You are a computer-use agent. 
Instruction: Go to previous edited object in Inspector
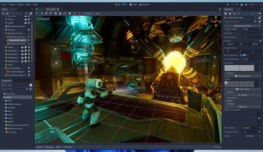[253, 14]
